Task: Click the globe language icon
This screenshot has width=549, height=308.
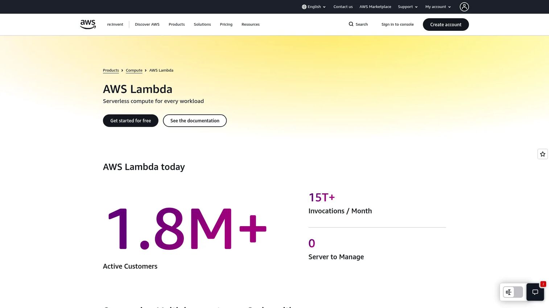Action: [304, 7]
